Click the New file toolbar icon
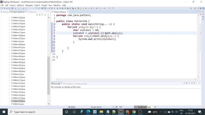Image resolution: width=205 pixels, height=115 pixels. 2,8
